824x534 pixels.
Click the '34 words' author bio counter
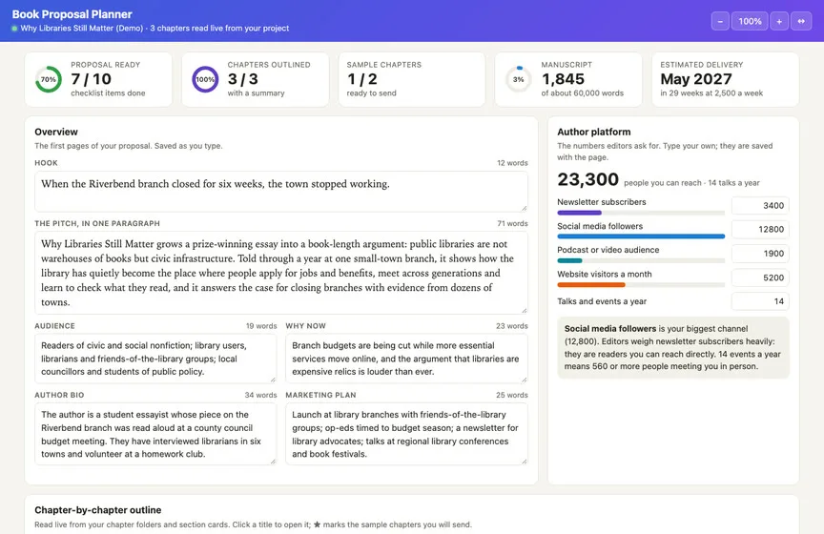pyautogui.click(x=260, y=395)
